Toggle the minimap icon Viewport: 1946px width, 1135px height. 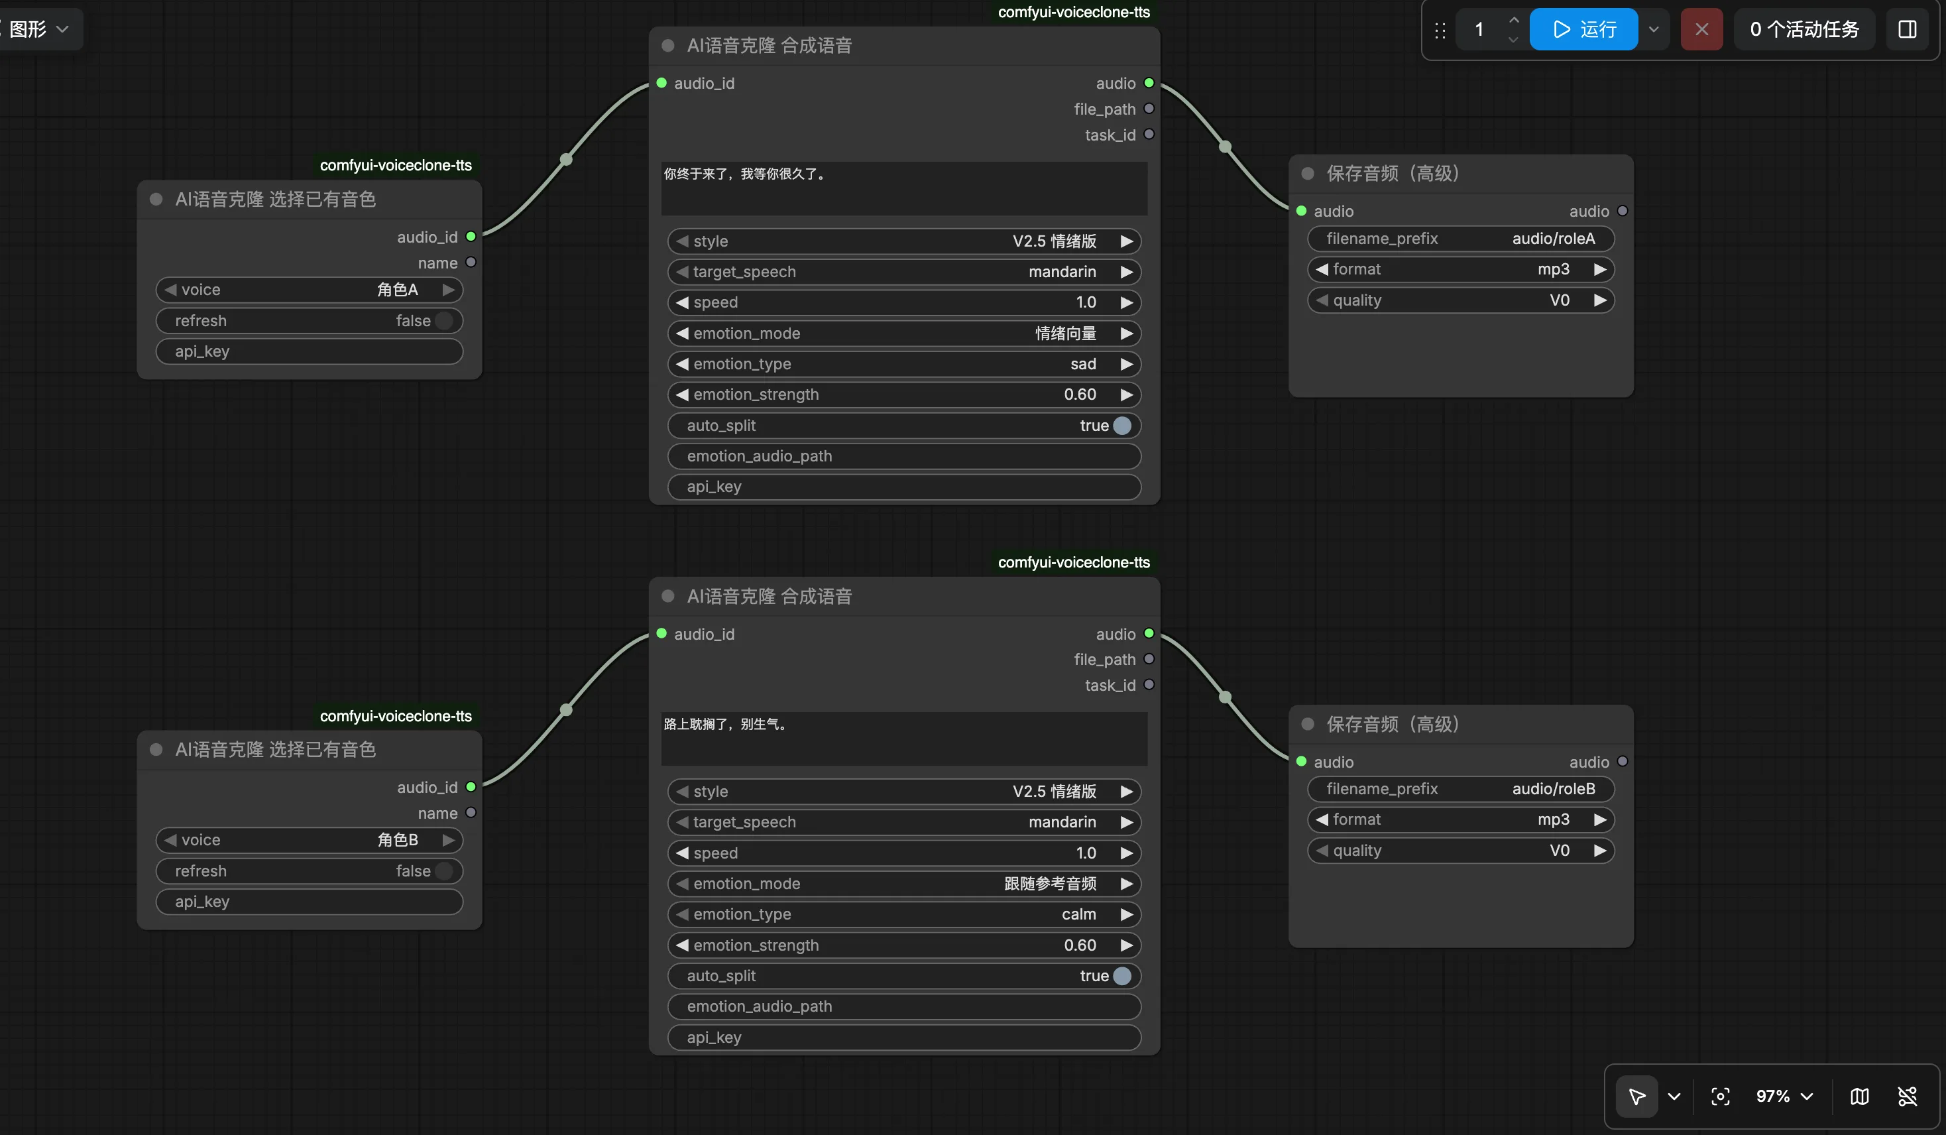point(1860,1096)
